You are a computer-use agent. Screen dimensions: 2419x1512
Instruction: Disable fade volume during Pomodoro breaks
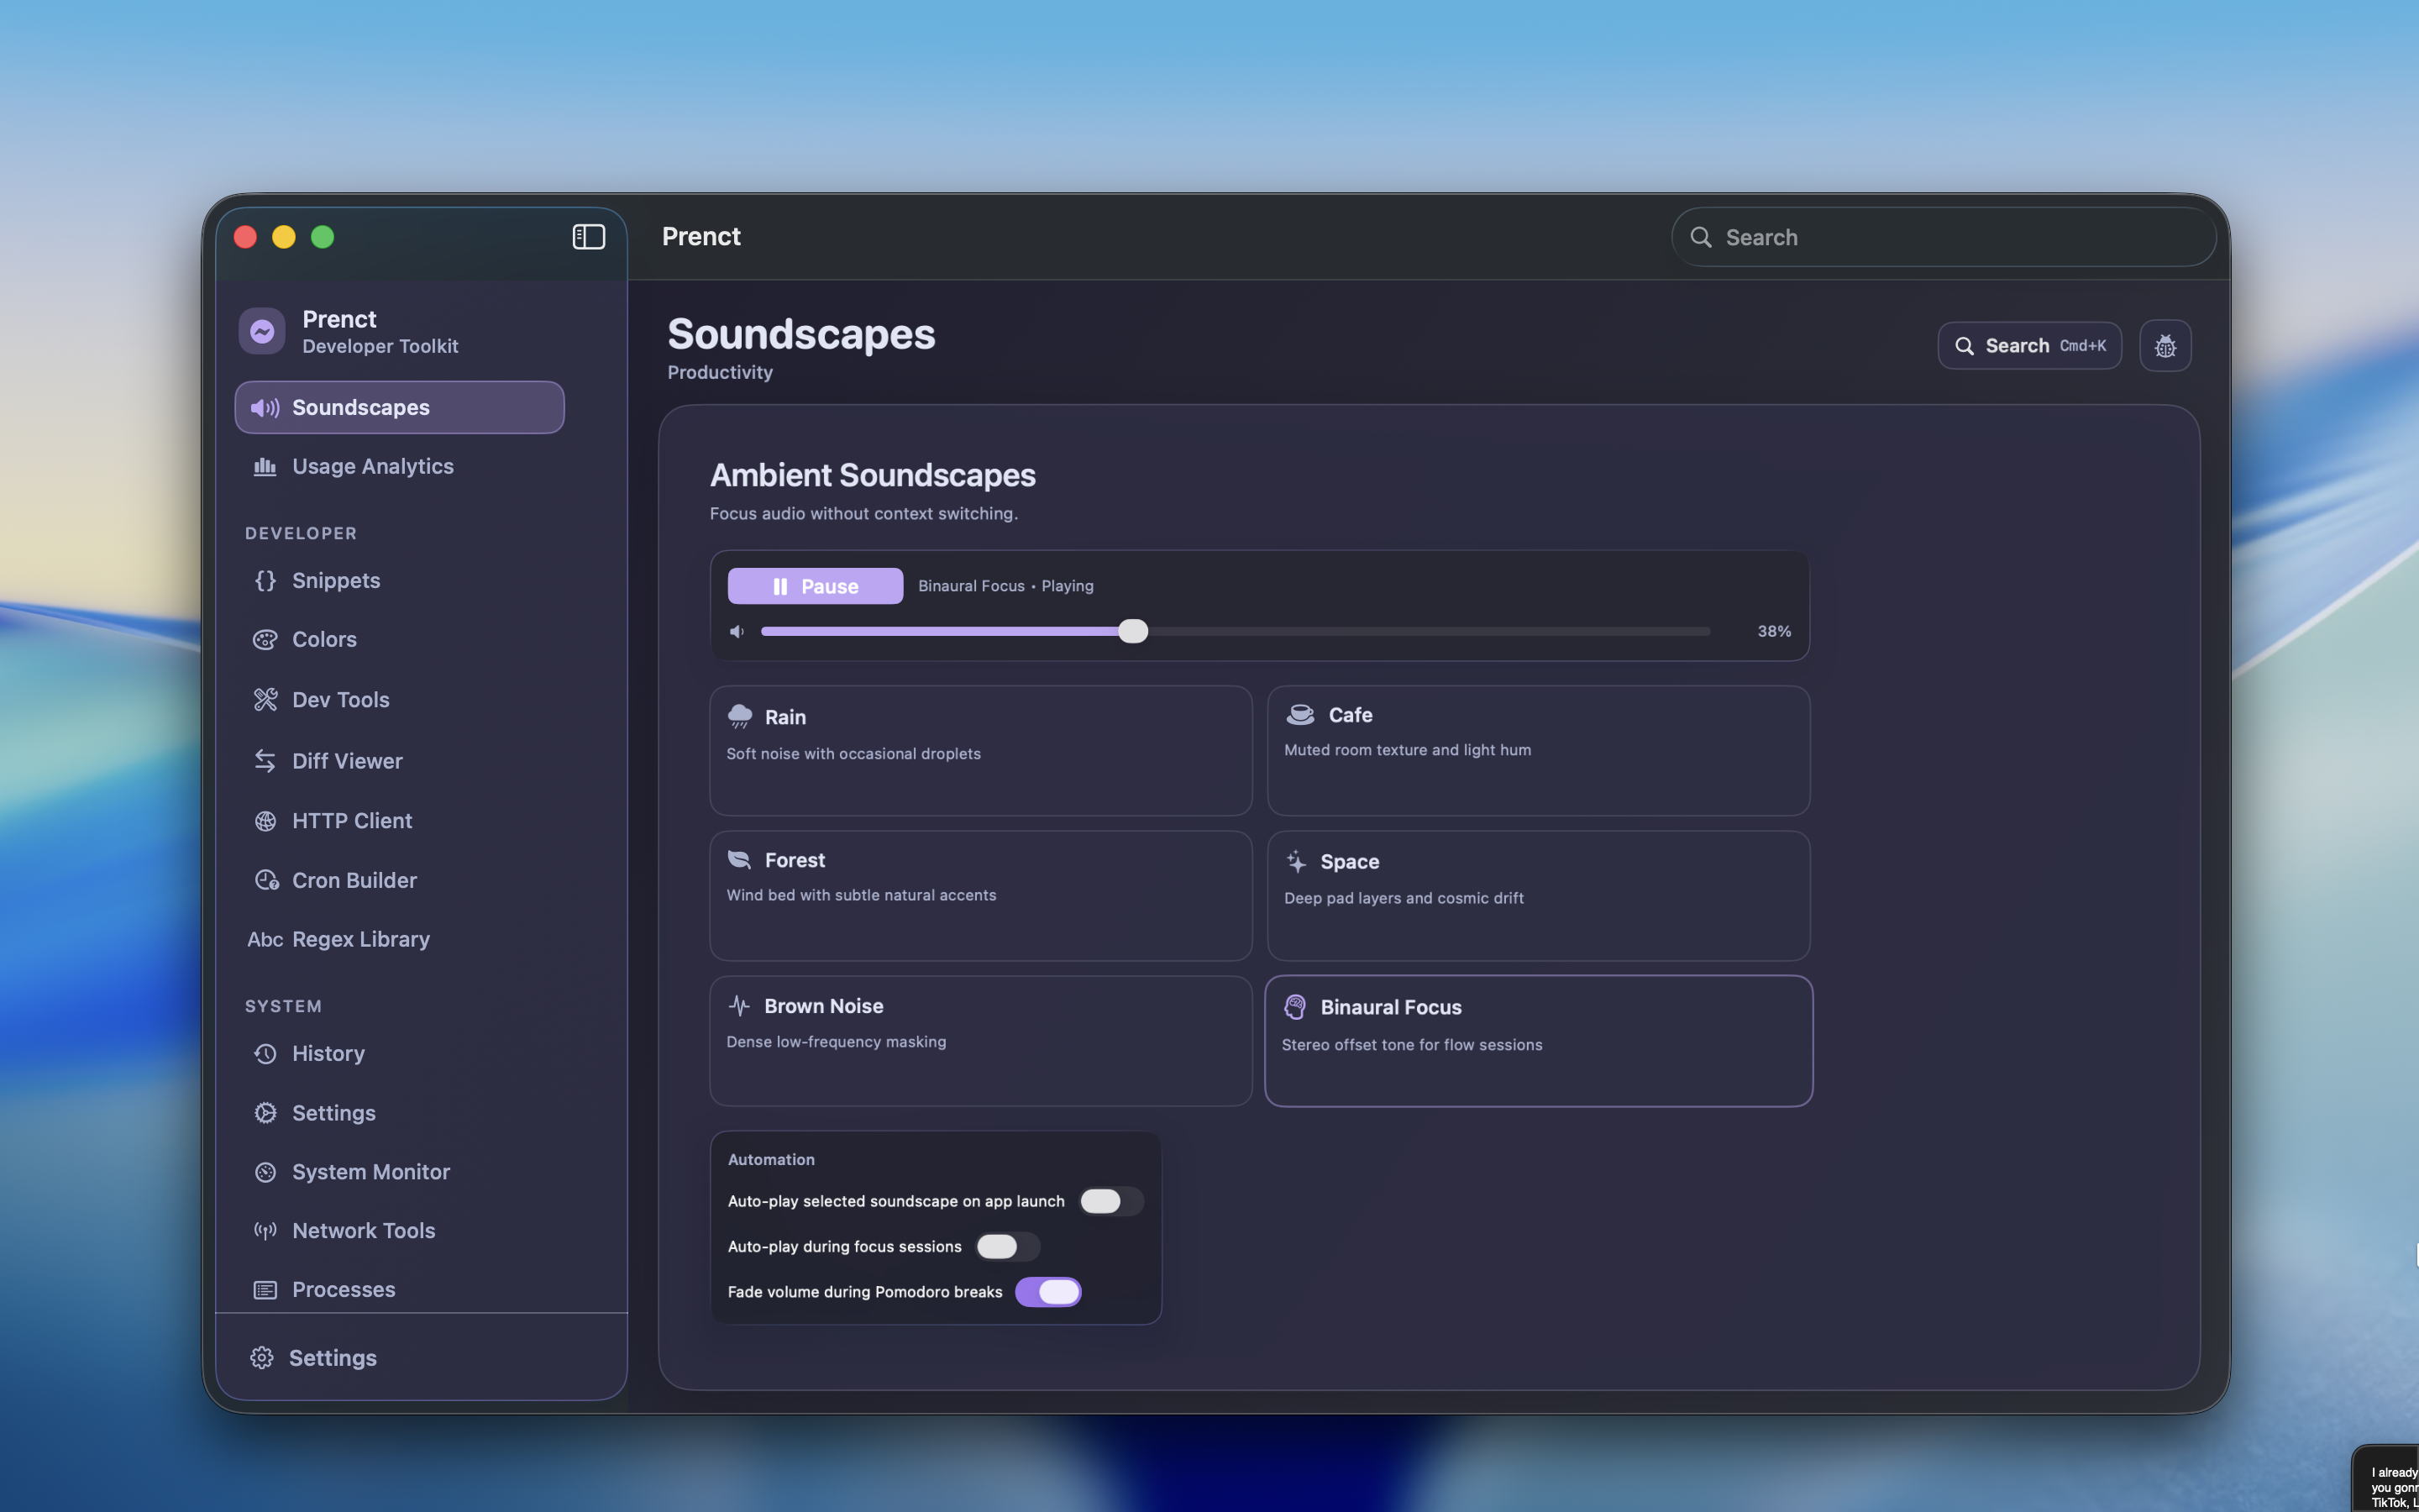[x=1047, y=1292]
